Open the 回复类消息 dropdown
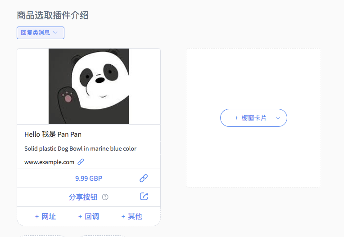This screenshot has height=237, width=344. 41,33
